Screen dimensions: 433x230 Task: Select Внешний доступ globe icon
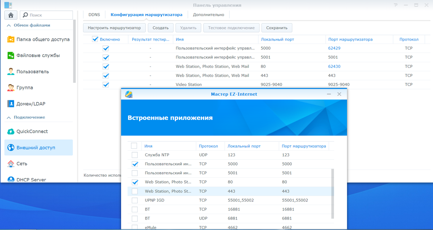[x=11, y=148]
